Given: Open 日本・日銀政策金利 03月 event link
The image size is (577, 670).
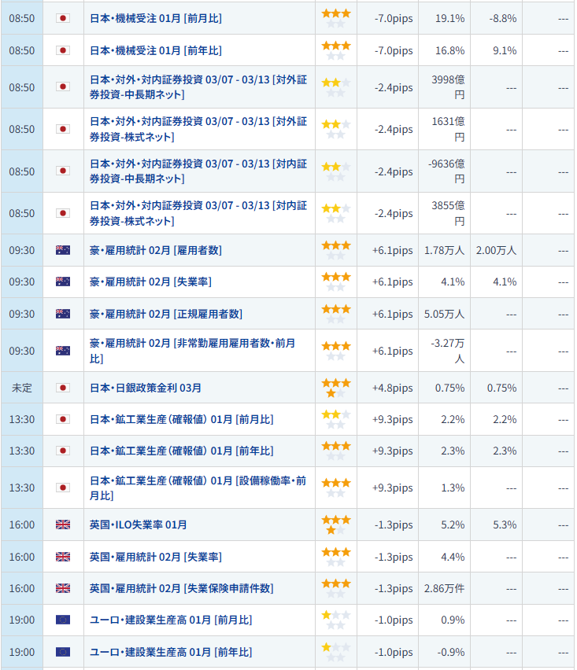Looking at the screenshot, I should [146, 388].
